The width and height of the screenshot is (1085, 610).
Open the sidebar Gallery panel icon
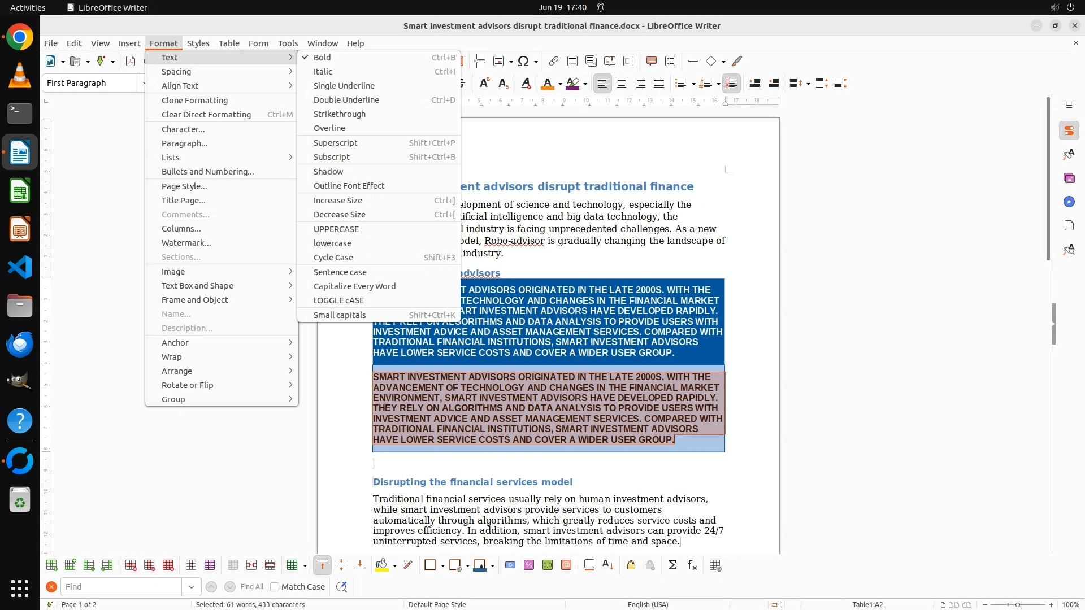click(1069, 178)
